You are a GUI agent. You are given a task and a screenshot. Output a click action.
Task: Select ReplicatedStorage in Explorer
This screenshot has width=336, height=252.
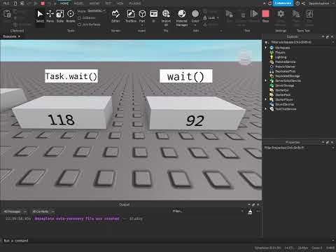coord(288,76)
